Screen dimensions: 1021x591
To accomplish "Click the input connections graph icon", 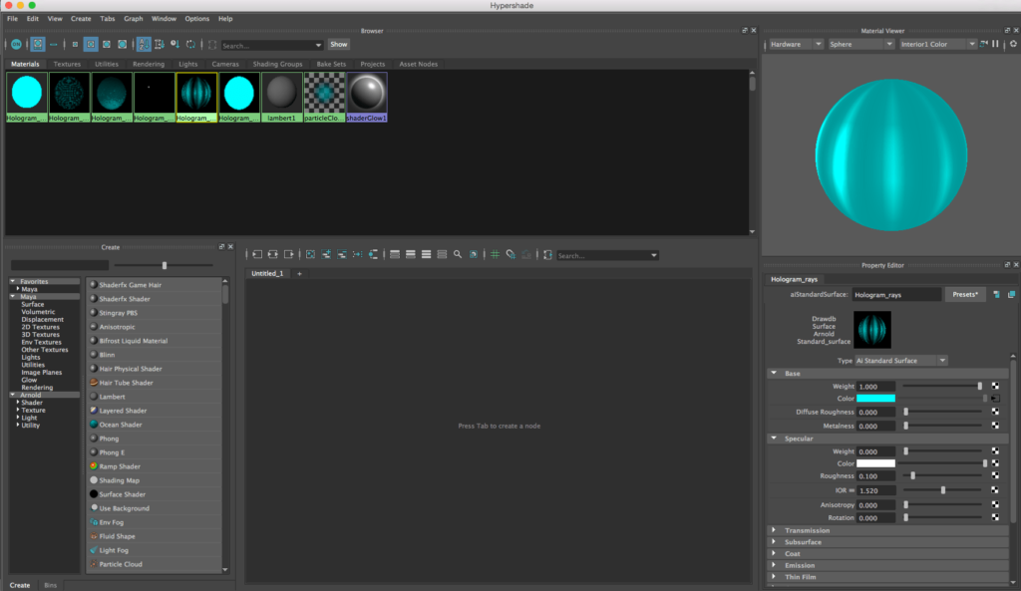I will point(258,254).
